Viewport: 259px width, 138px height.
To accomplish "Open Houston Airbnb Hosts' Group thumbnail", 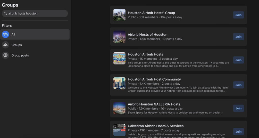I will 119,15.
